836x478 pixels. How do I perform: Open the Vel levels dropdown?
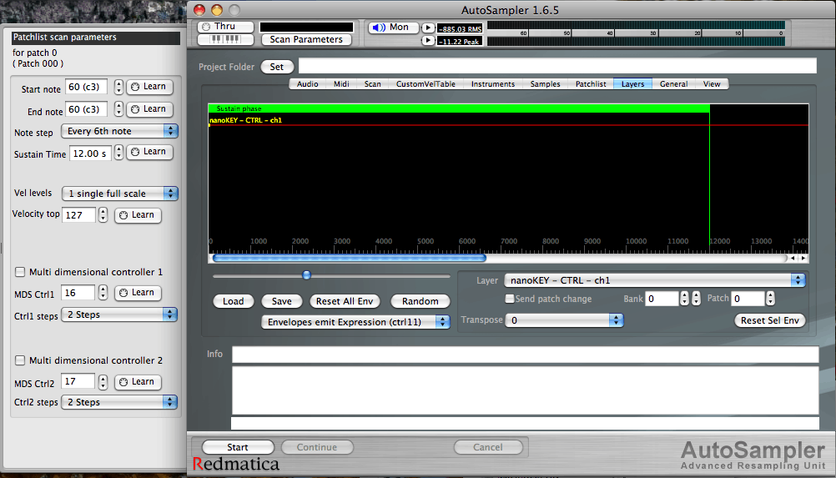119,194
